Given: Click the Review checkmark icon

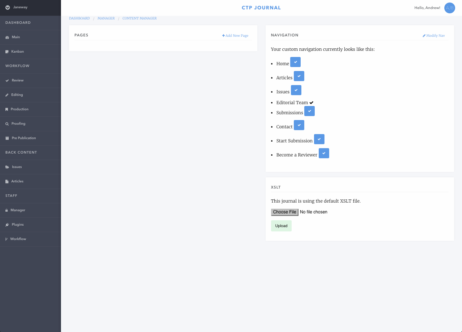Looking at the screenshot, I should coord(6,80).
